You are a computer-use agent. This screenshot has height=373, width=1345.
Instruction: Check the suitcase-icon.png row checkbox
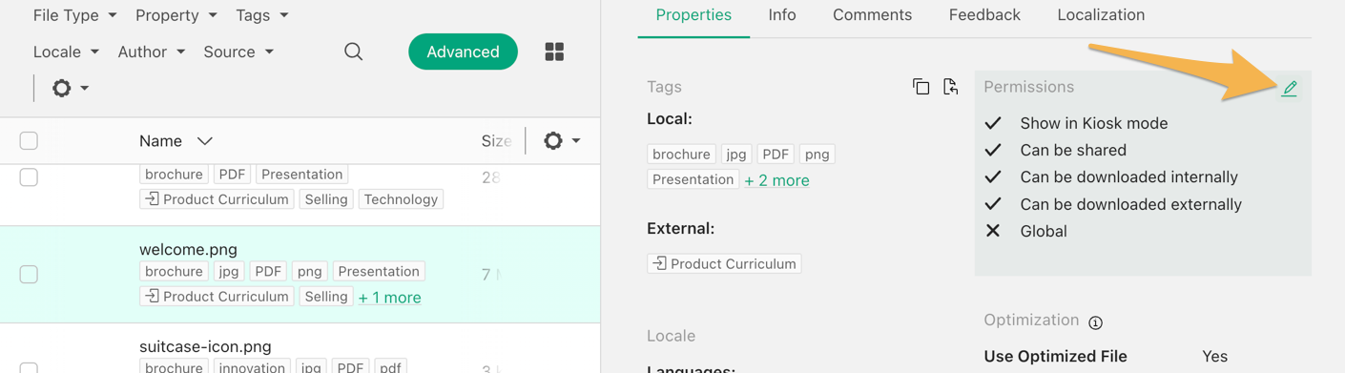tap(29, 366)
